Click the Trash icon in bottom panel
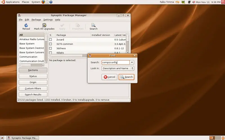Image resolution: width=225 pixels, height=140 pixels. click(223, 138)
